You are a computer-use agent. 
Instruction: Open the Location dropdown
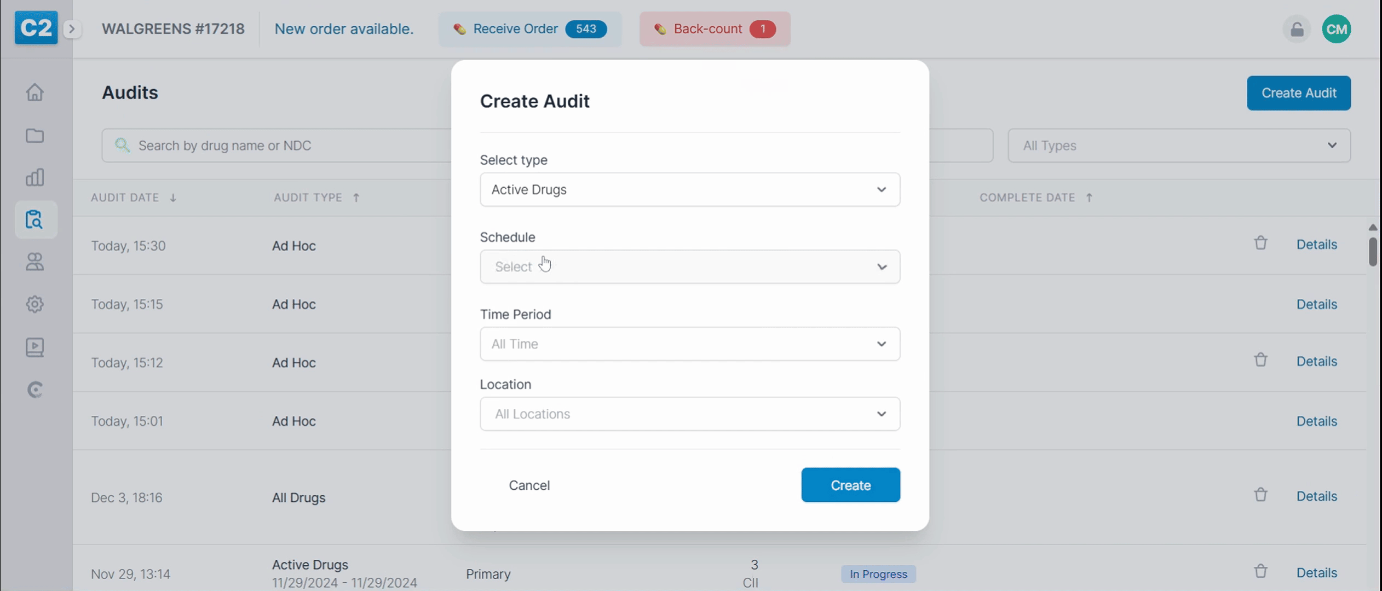[x=689, y=414]
